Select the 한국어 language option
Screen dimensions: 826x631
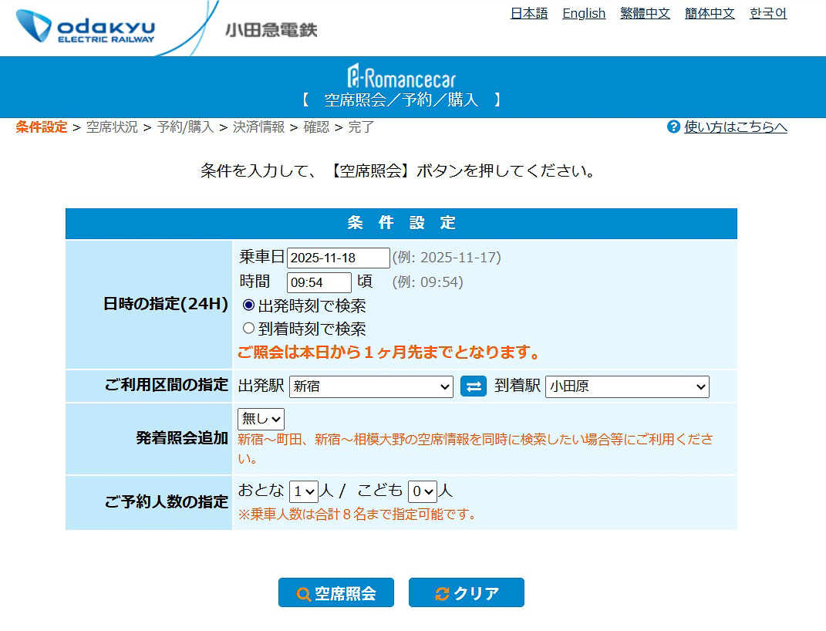(768, 13)
